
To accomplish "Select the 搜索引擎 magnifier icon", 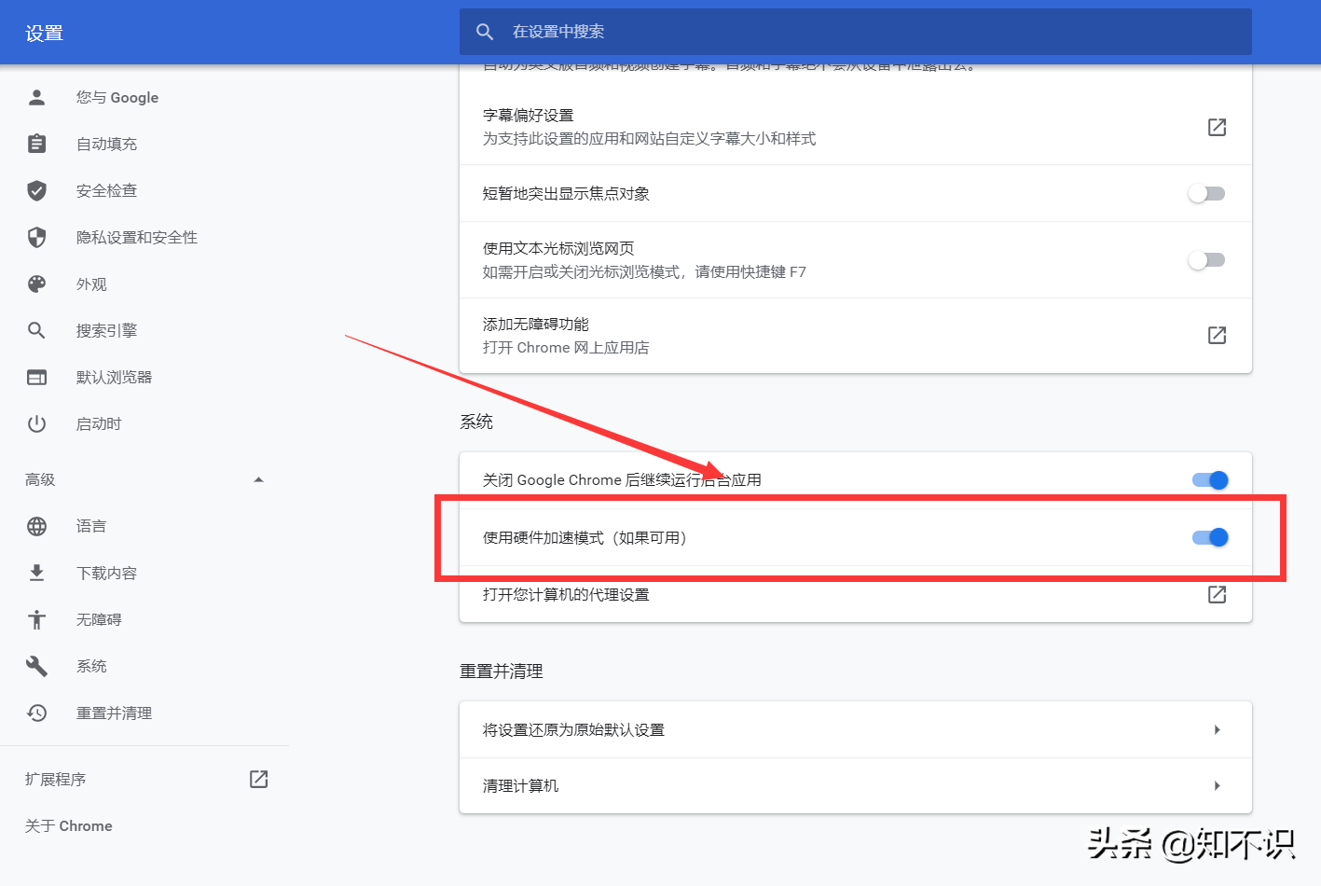I will tap(36, 330).
